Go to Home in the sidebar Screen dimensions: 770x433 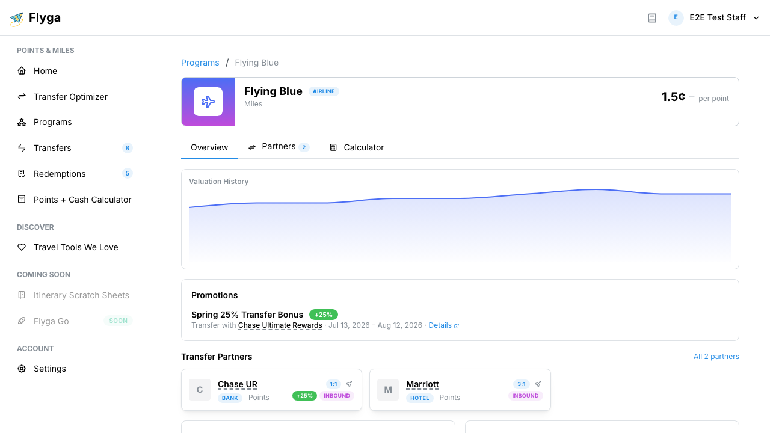click(75, 71)
